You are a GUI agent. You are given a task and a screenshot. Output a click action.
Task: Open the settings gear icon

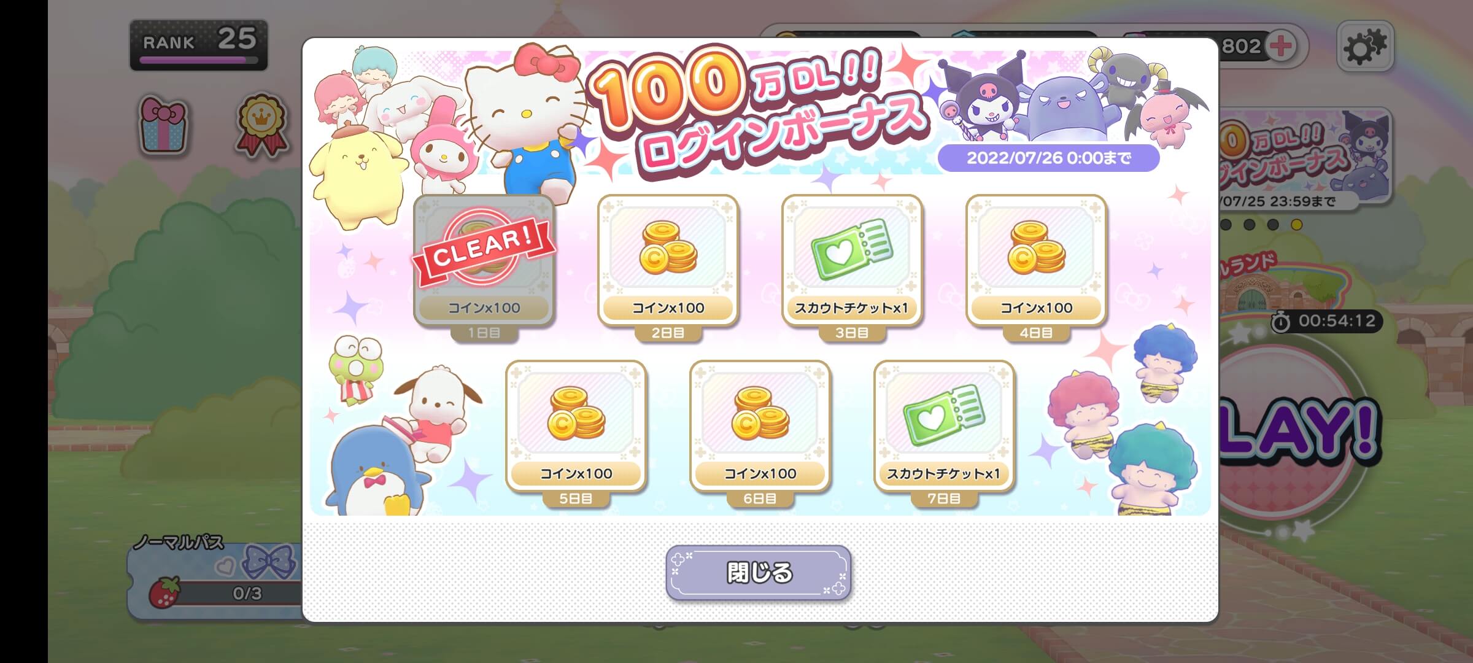pos(1365,46)
